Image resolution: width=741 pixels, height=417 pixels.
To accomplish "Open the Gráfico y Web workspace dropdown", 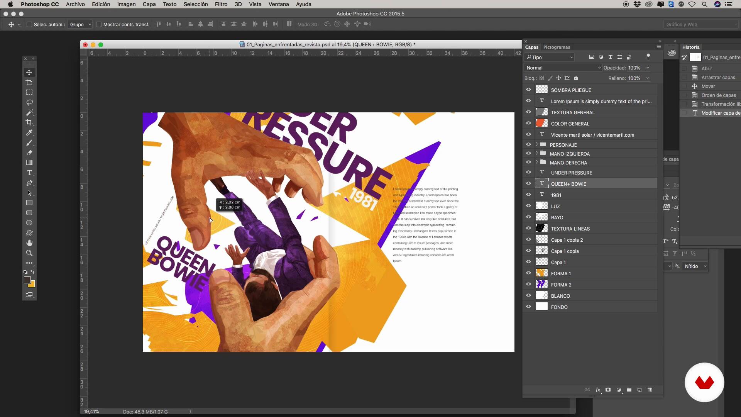I will [701, 24].
